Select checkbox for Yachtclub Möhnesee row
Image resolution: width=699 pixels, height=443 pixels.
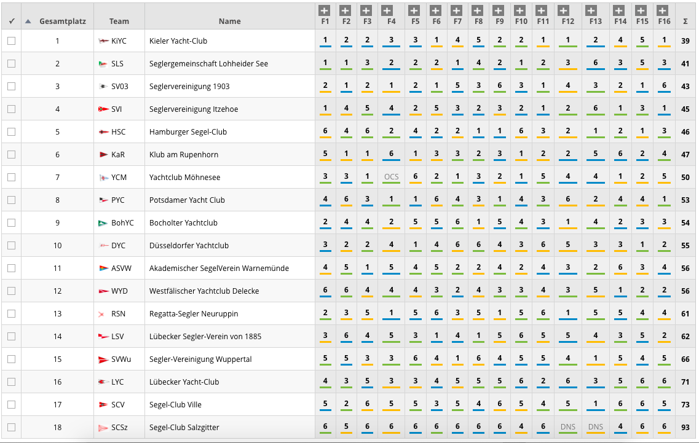(x=11, y=178)
